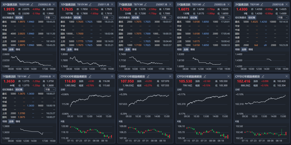Click 102.416 price in CFFEX2年期 panel
The image size is (291, 145).
[x=244, y=81]
